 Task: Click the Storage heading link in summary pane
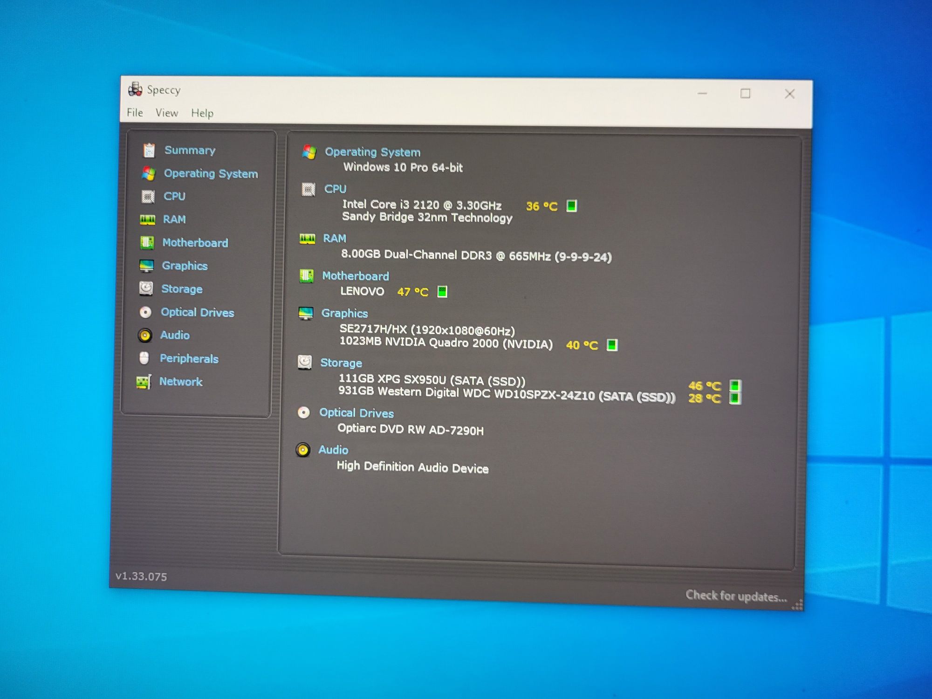point(341,363)
